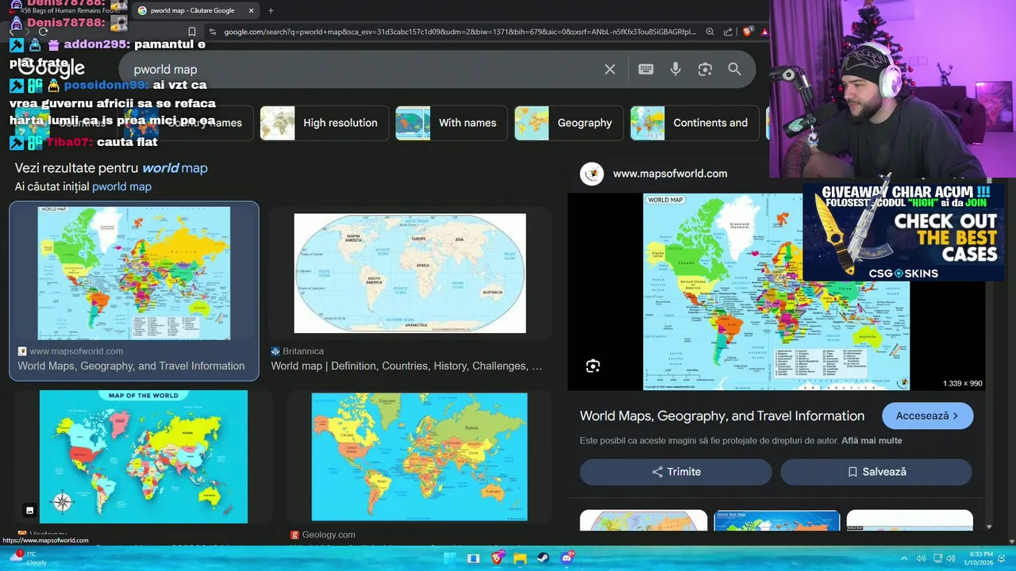This screenshot has width=1016, height=571.
Task: Search instead for pworld map link
Action: 121,187
